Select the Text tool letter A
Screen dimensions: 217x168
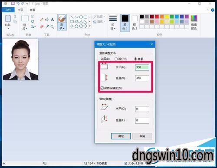pyautogui.click(x=52, y=20)
